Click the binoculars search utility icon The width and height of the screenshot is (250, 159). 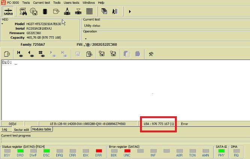tap(23, 12)
